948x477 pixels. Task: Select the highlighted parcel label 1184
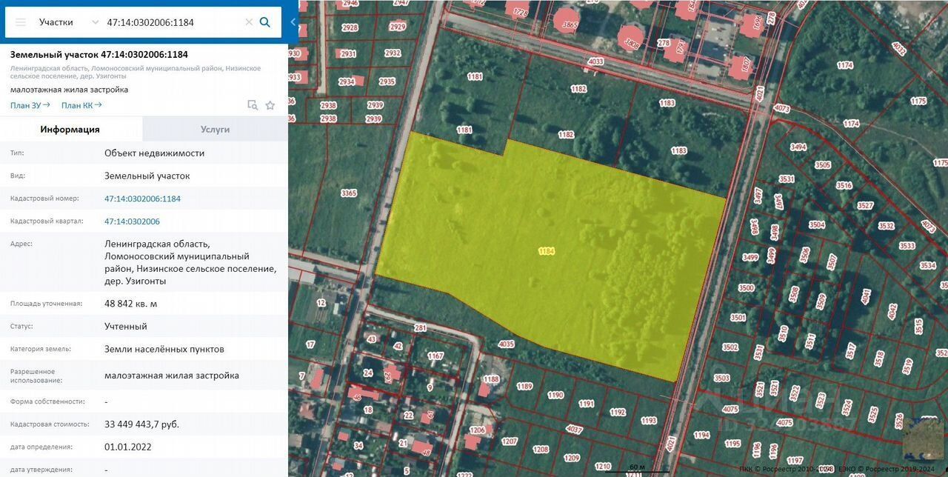[547, 251]
